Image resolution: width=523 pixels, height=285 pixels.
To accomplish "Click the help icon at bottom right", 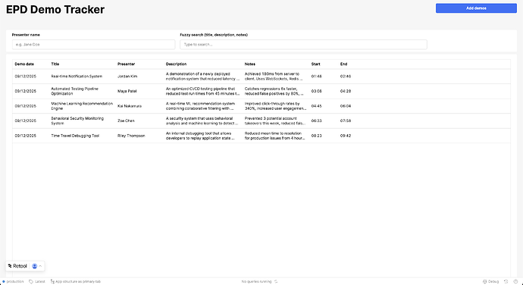I will 515,282.
